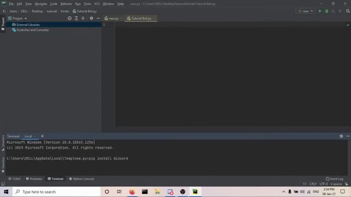
Task: Switch to PyCharm icon in taskbar
Action: (x=195, y=192)
